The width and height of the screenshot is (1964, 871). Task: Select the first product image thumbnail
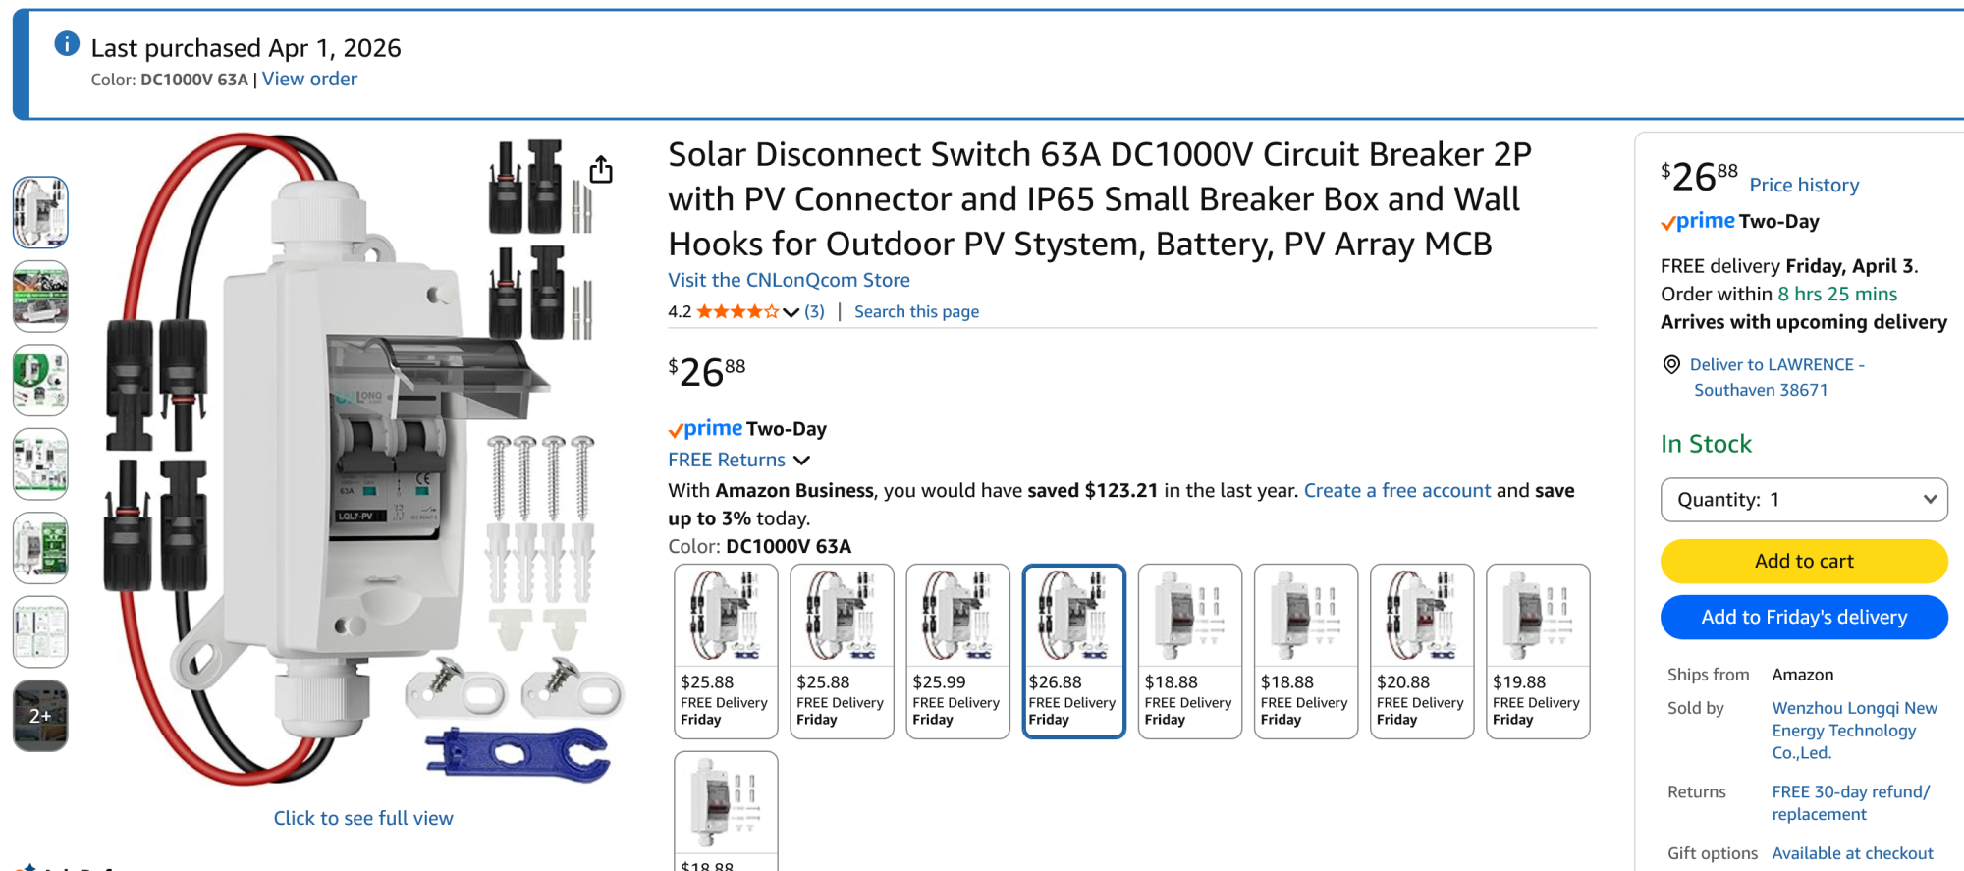[40, 211]
